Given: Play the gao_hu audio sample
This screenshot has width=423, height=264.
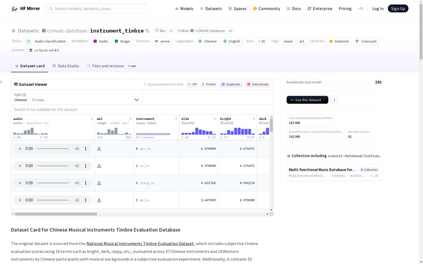Looking at the screenshot, I should click(x=20, y=149).
